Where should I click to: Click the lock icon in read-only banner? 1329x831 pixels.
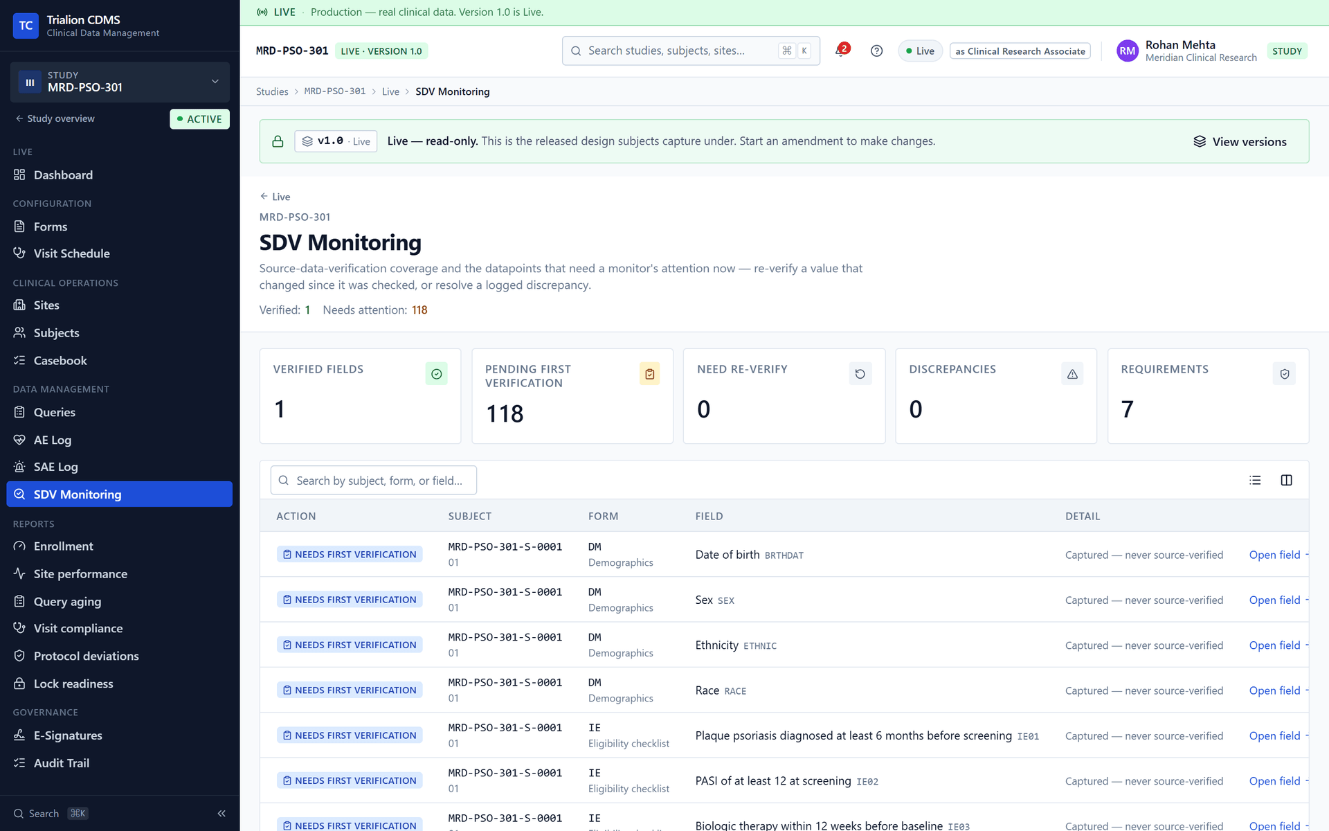point(278,141)
